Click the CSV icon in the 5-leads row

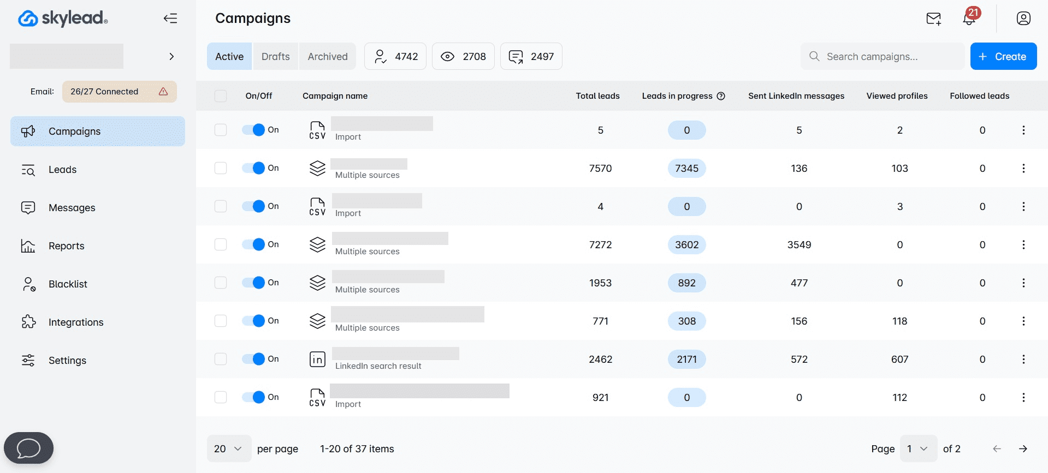pyautogui.click(x=317, y=130)
